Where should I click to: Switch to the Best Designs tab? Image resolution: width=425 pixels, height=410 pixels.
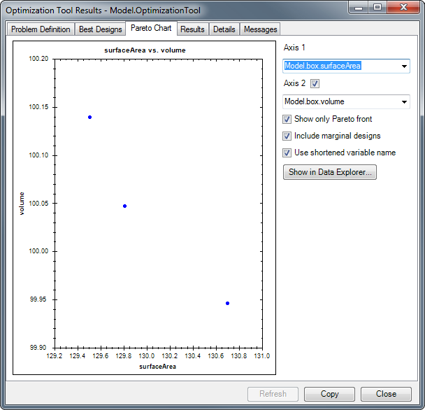pos(99,29)
